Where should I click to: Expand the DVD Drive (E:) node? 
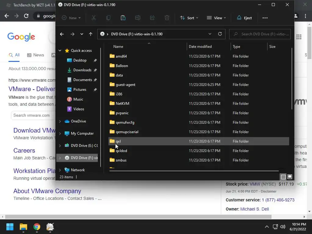tap(60, 146)
